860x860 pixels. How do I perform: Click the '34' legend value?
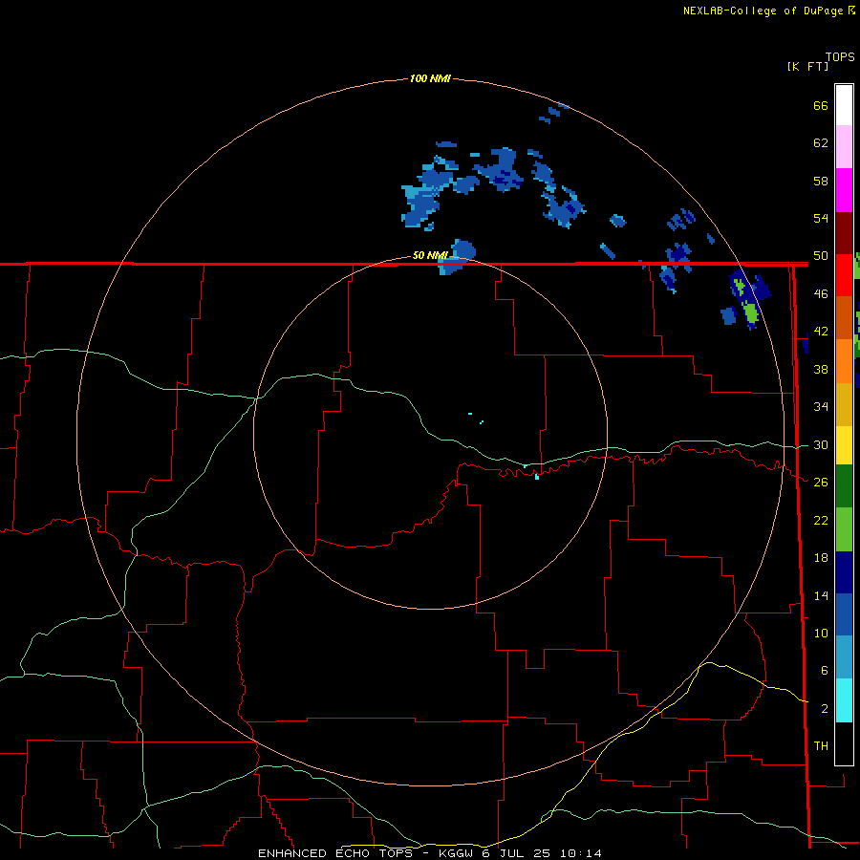(821, 406)
